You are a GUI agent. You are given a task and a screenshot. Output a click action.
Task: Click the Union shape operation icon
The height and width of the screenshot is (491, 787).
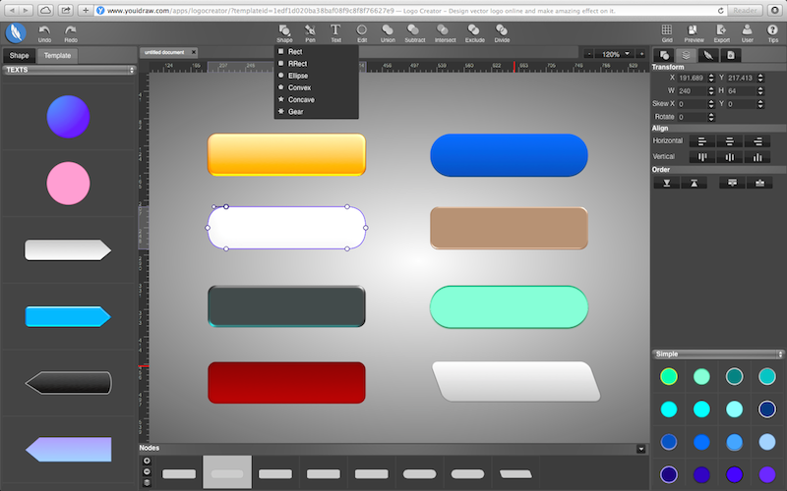[x=388, y=32]
